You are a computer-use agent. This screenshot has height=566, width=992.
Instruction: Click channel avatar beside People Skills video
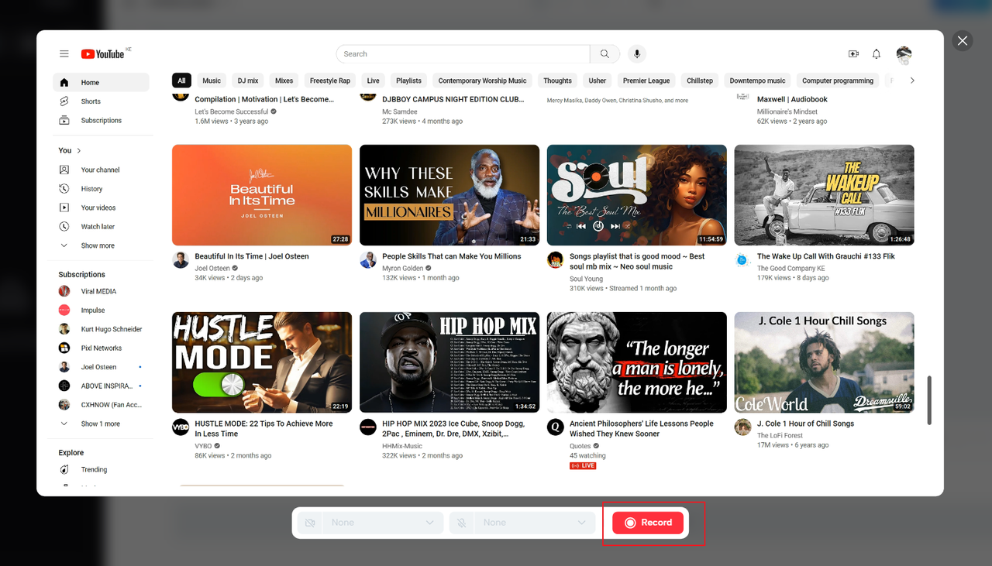[368, 260]
